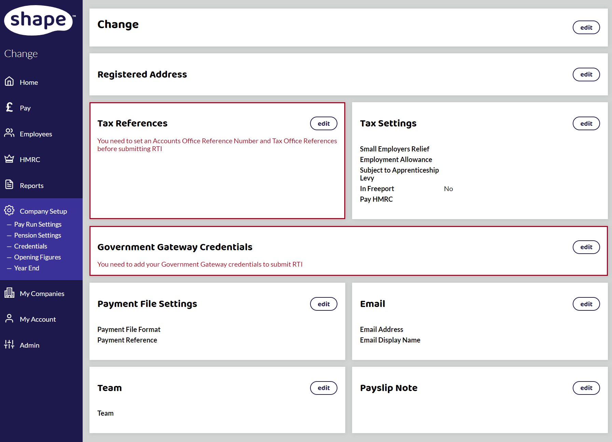This screenshot has width=612, height=442.
Task: Click the Home house icon
Action: (x=9, y=81)
